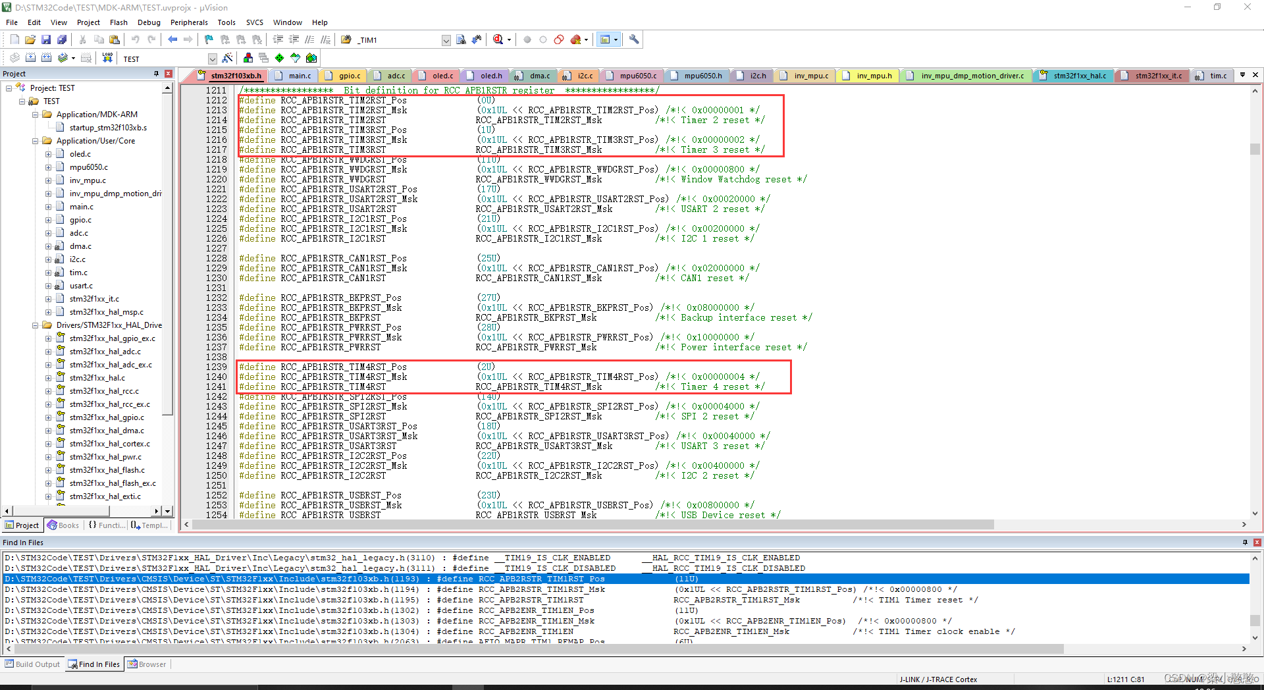Download to flash LOAD icon

click(x=107, y=58)
